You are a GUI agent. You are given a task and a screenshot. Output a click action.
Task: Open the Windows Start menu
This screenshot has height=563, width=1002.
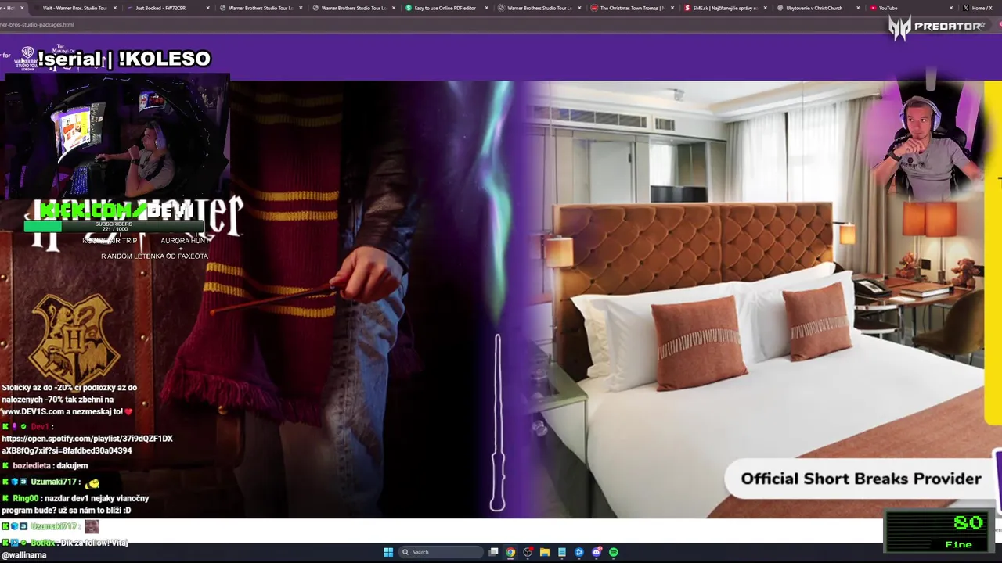pyautogui.click(x=388, y=552)
